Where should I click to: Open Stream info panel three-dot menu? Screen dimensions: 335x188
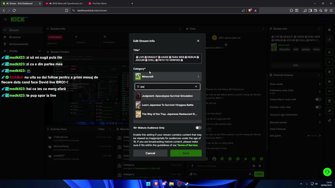[319, 29]
